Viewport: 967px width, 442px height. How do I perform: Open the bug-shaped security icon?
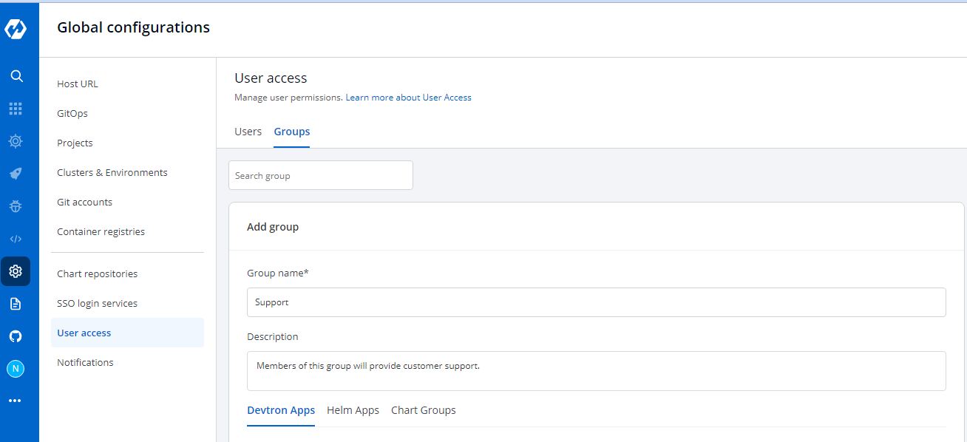point(16,206)
